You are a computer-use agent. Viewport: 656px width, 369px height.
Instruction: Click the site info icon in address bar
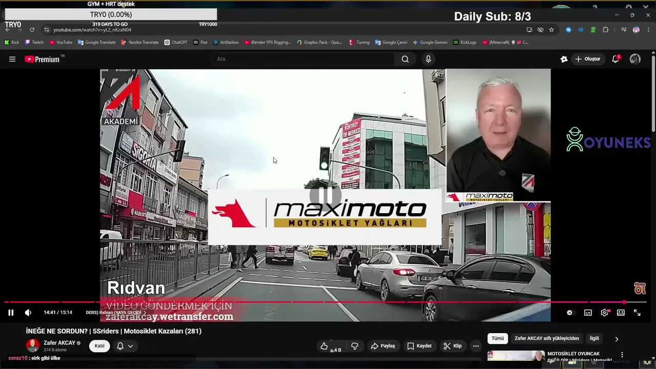click(x=47, y=30)
